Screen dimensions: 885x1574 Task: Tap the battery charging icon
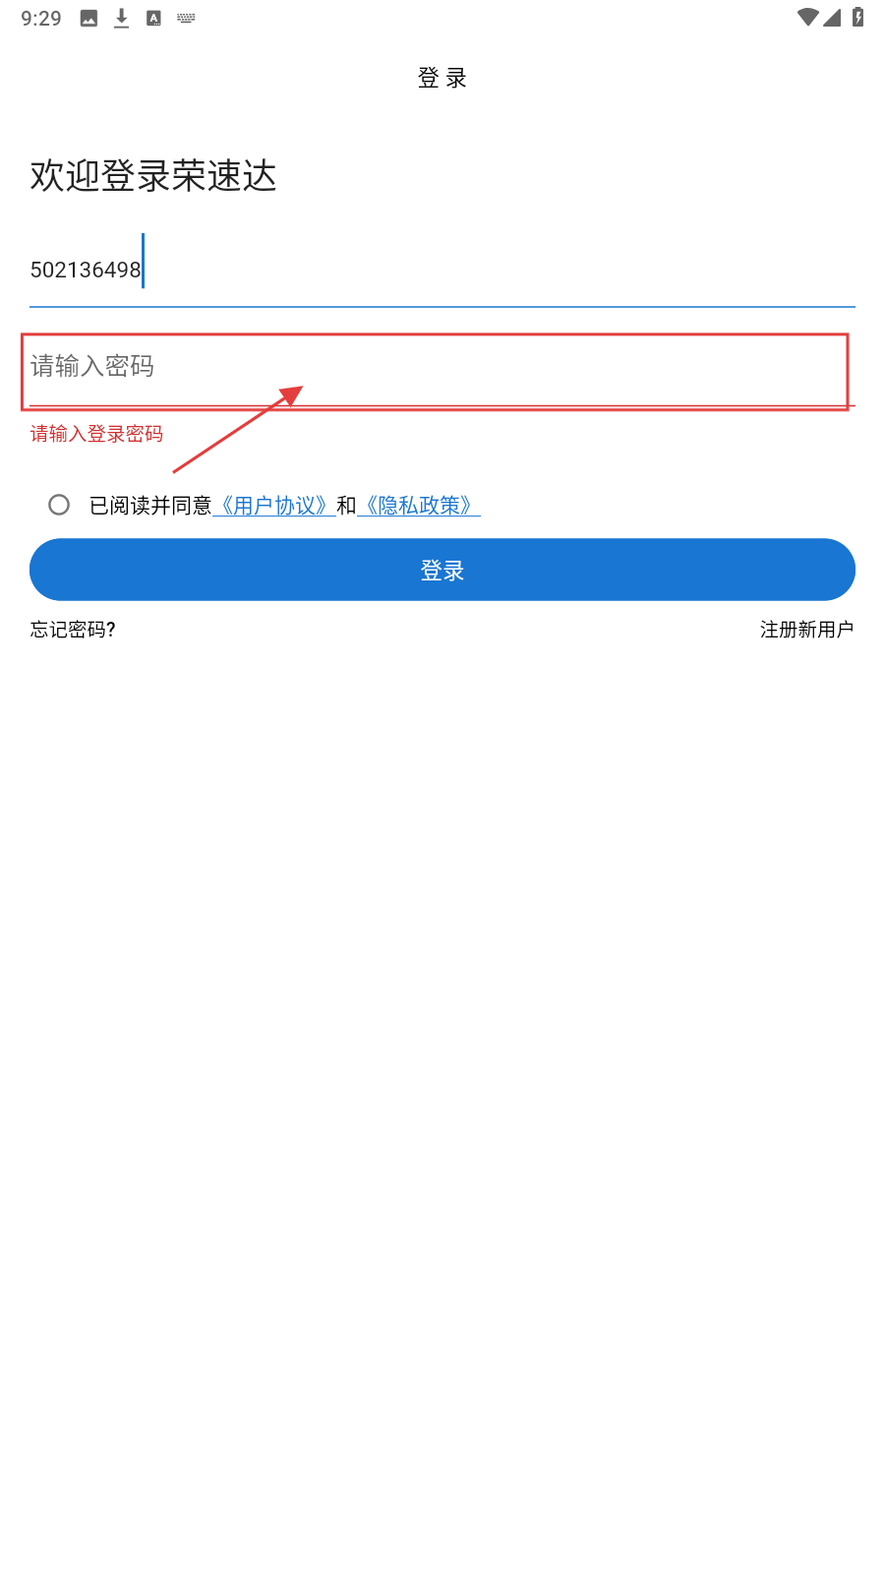(857, 17)
